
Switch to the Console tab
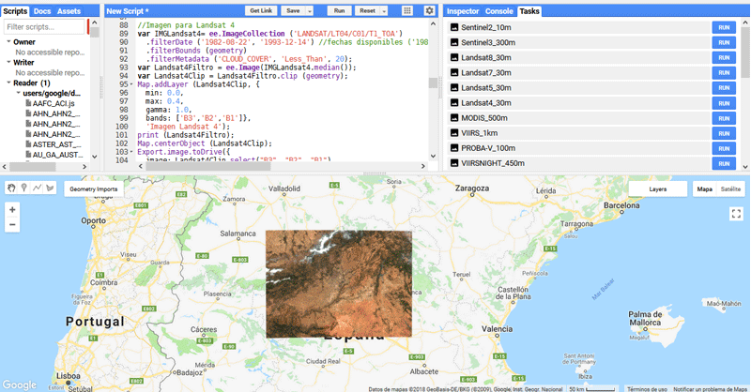click(499, 11)
